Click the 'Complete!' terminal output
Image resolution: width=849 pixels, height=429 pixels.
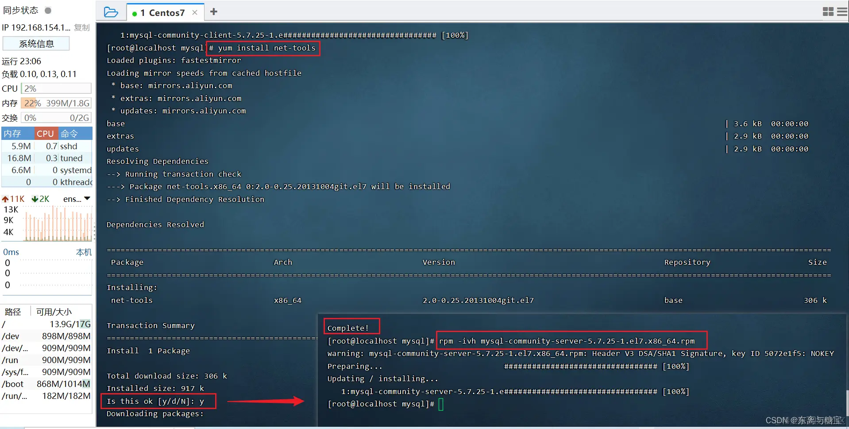tap(348, 328)
